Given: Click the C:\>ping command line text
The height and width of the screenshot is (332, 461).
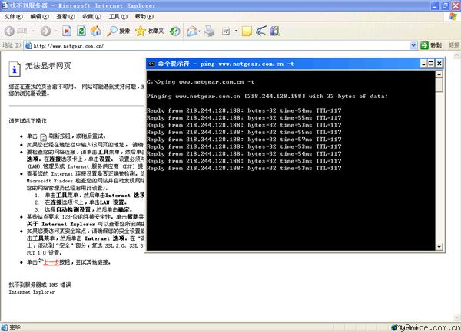Looking at the screenshot, I should click(x=201, y=82).
